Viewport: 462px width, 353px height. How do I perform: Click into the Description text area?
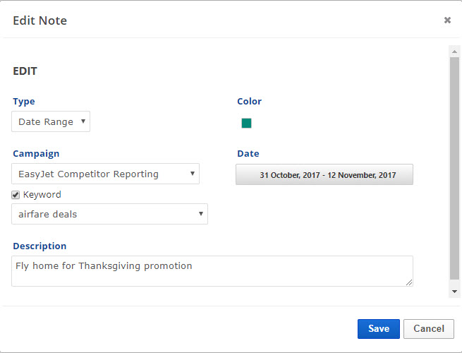point(212,271)
